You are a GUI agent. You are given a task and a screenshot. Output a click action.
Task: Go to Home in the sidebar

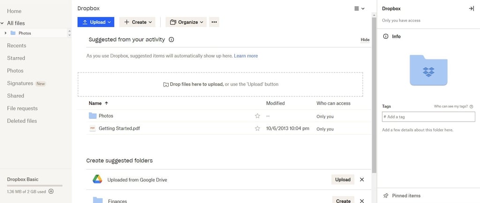coord(14,11)
